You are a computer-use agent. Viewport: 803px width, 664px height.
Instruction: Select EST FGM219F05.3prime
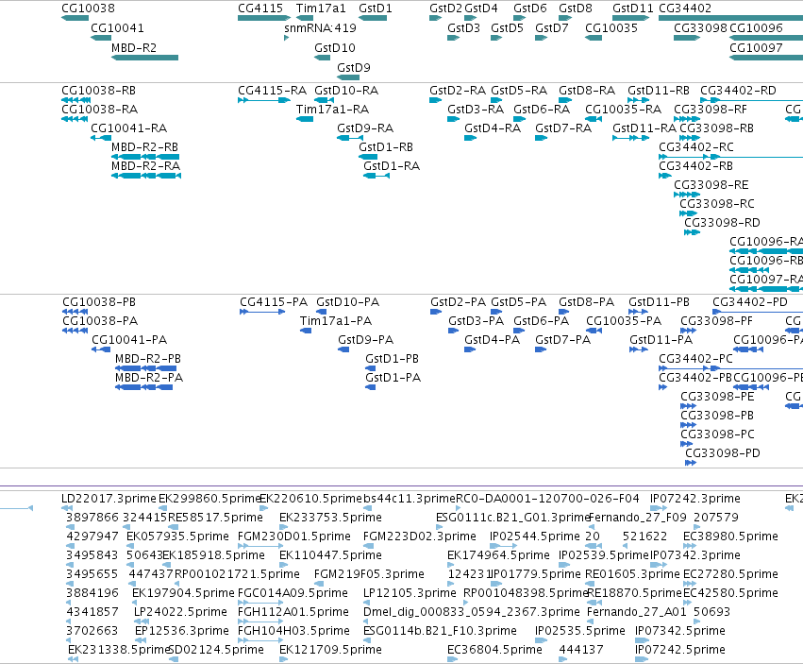pyautogui.click(x=369, y=574)
